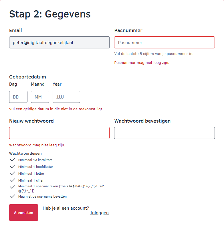
Task: Click the Email field label
Action: tap(15, 30)
